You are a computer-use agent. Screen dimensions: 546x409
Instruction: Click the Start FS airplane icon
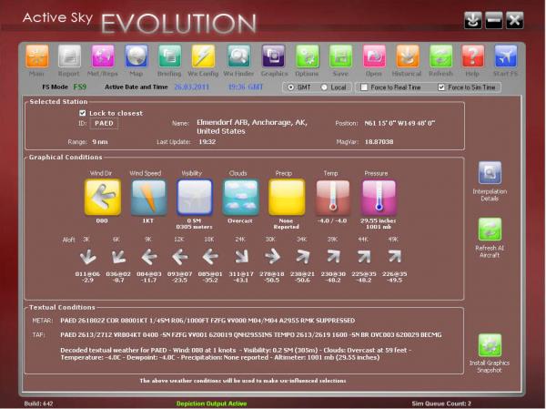pos(505,57)
